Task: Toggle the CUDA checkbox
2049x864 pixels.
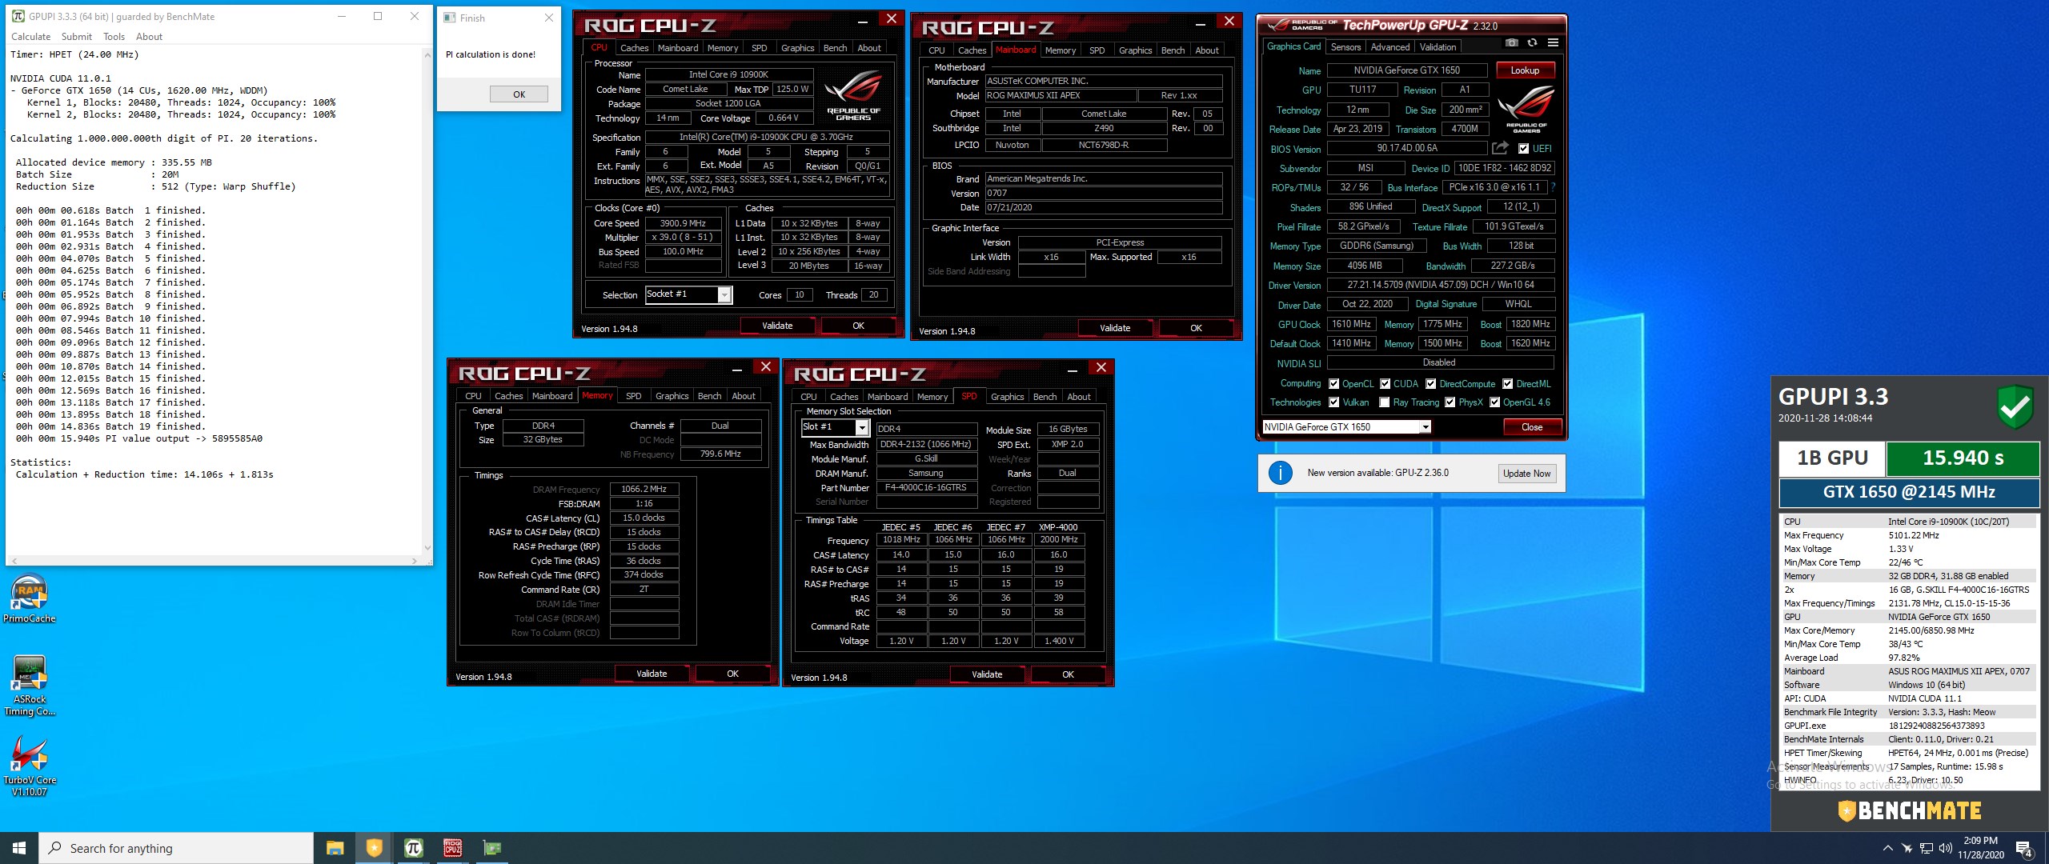Action: [x=1385, y=384]
